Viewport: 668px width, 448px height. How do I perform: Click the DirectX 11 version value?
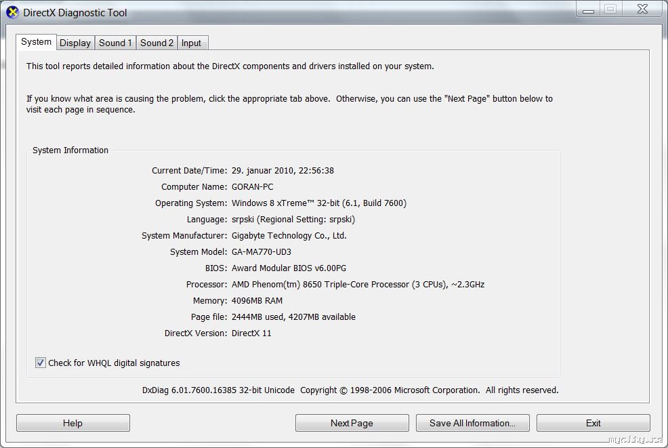tap(251, 333)
